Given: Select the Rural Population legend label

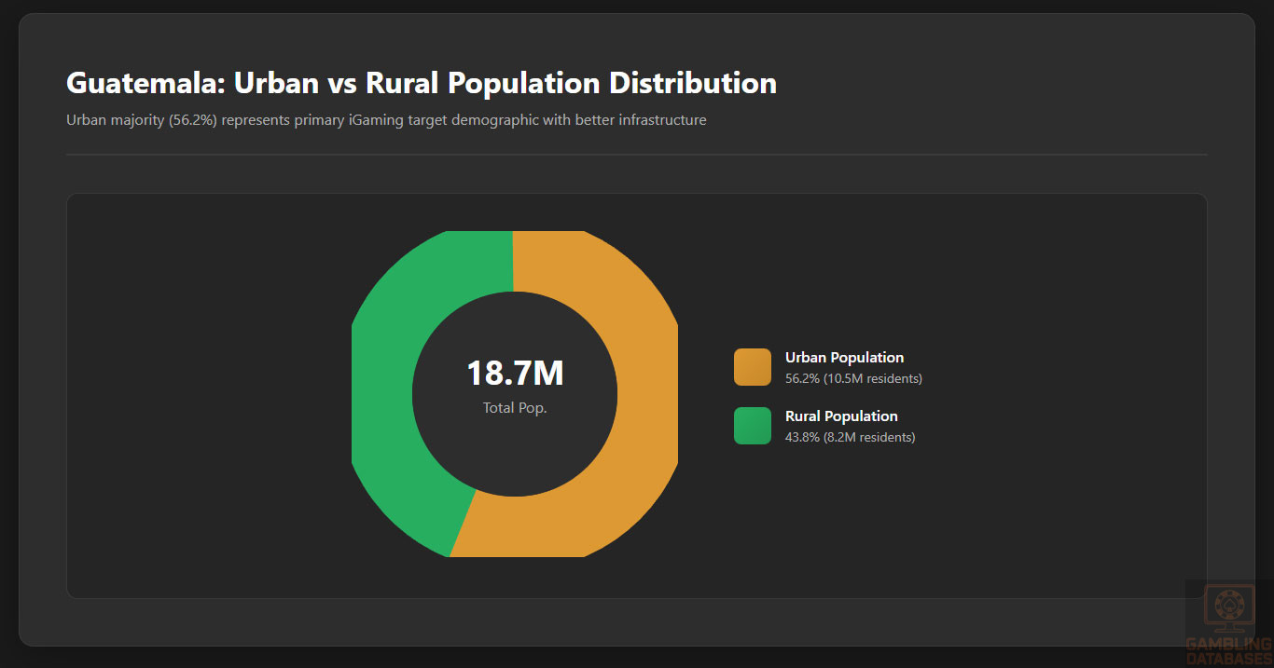Looking at the screenshot, I should 841,416.
